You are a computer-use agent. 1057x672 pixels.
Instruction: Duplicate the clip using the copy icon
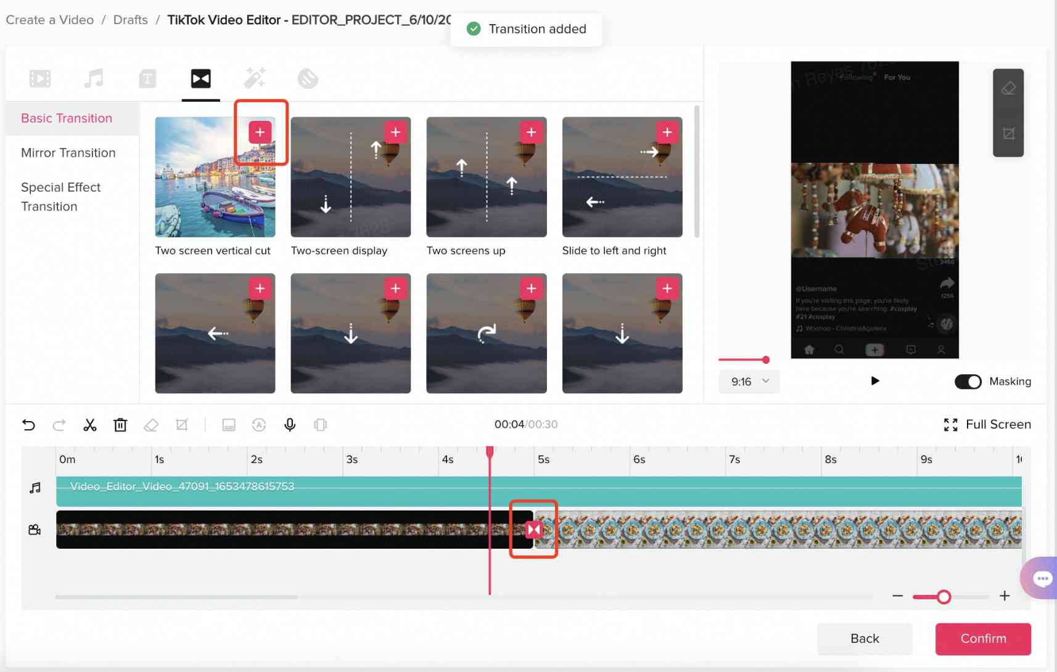point(320,425)
